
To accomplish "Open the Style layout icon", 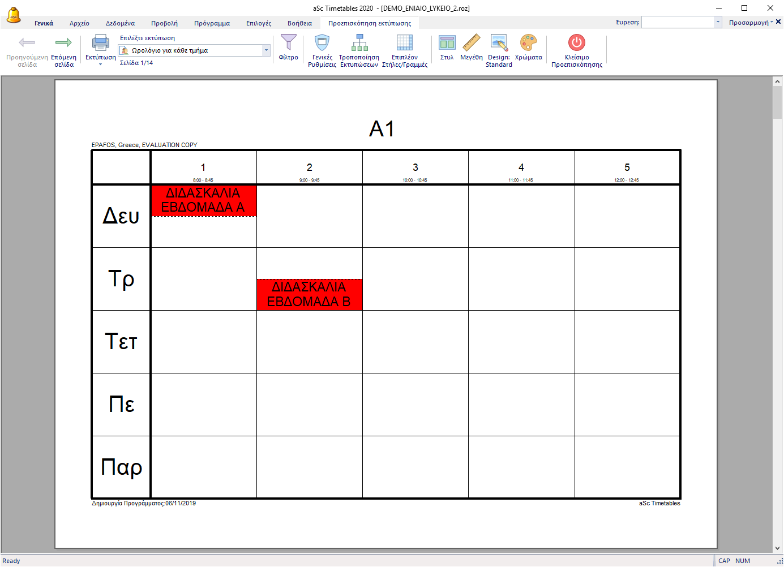I will click(447, 43).
